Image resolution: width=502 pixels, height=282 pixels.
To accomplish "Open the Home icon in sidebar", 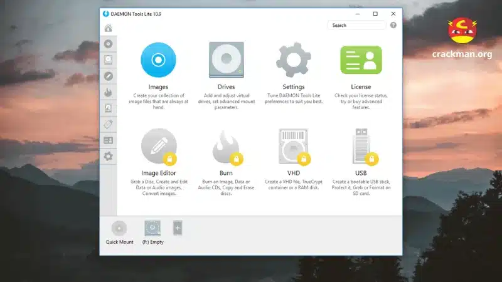I will tap(108, 28).
